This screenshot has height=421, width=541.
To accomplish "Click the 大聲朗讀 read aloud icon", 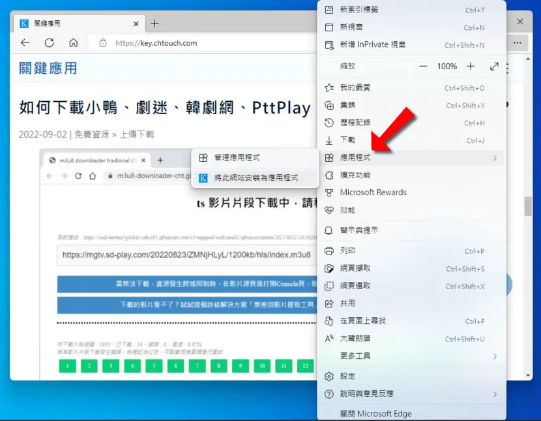I will coord(329,339).
